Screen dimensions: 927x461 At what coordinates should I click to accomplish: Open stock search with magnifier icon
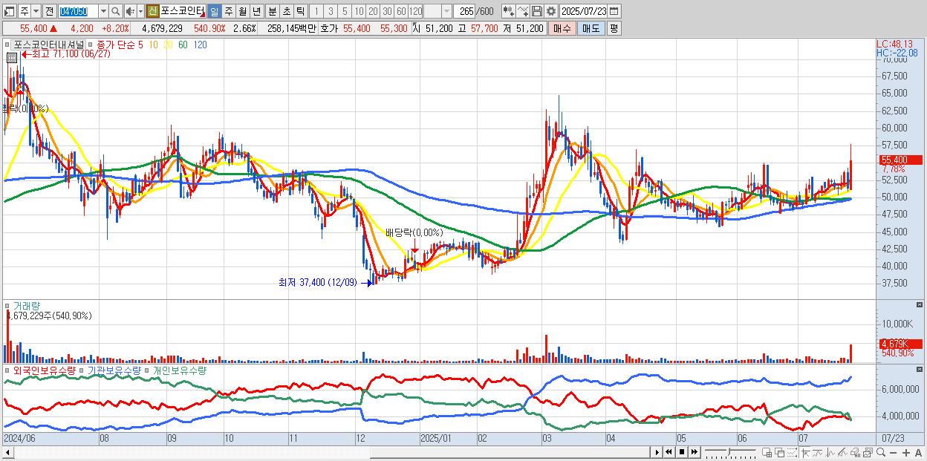coord(116,11)
